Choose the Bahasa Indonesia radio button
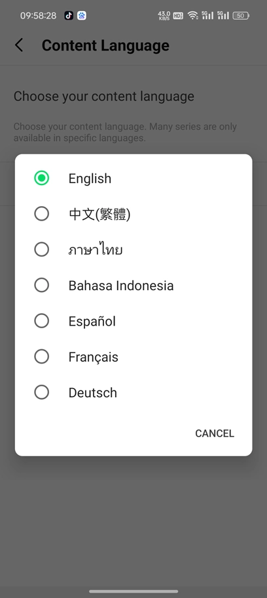 41,286
